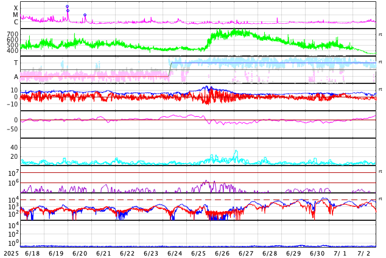Click the 6/25 date label
The image size is (386, 258).
(x=198, y=253)
